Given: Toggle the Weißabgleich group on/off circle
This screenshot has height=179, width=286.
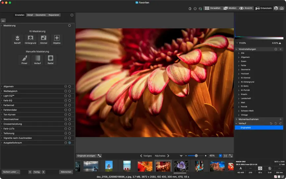Looking at the screenshot, I should coord(70,91).
